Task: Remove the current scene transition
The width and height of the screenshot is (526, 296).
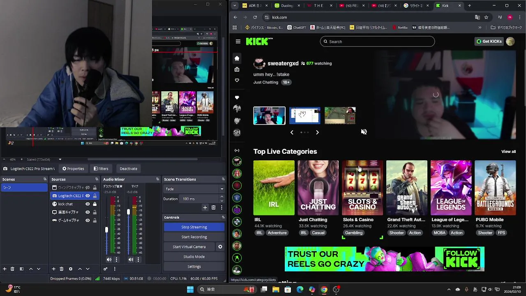Action: point(213,208)
